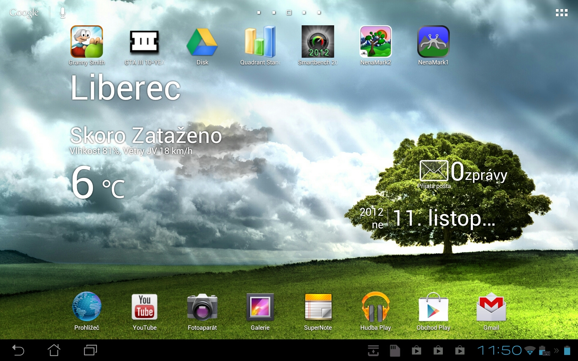Open NenaMark1

[x=433, y=42]
